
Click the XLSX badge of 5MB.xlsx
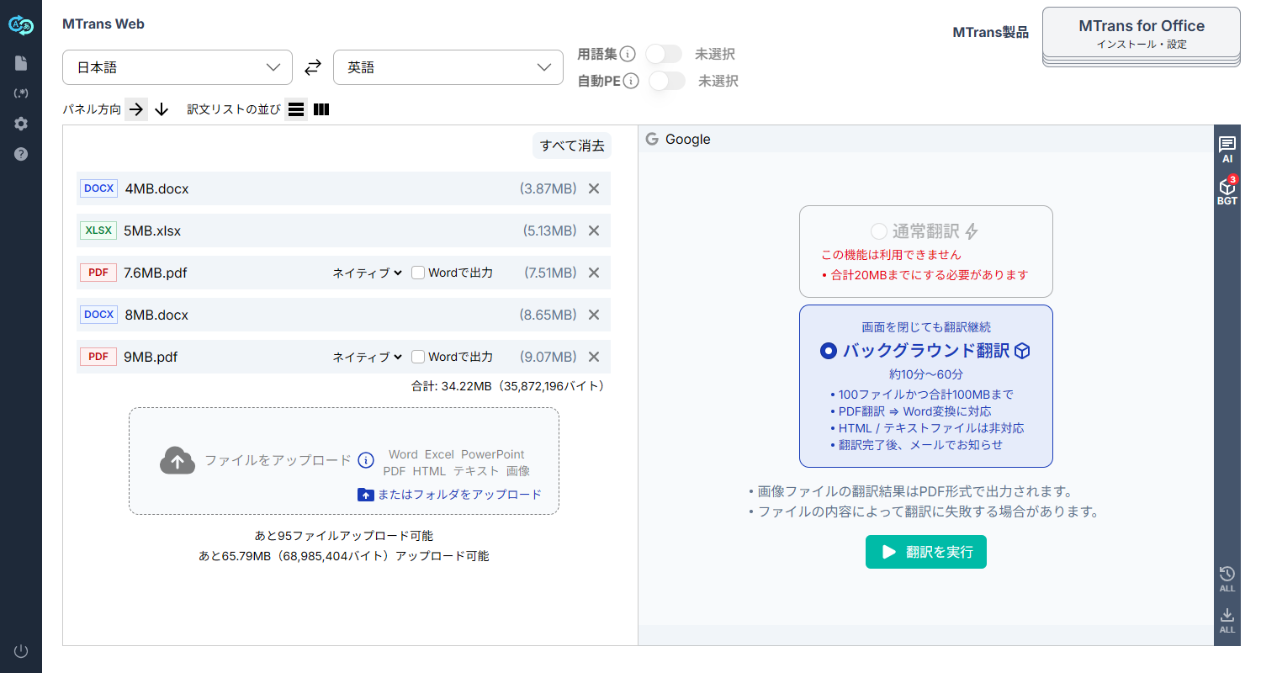pyautogui.click(x=98, y=231)
